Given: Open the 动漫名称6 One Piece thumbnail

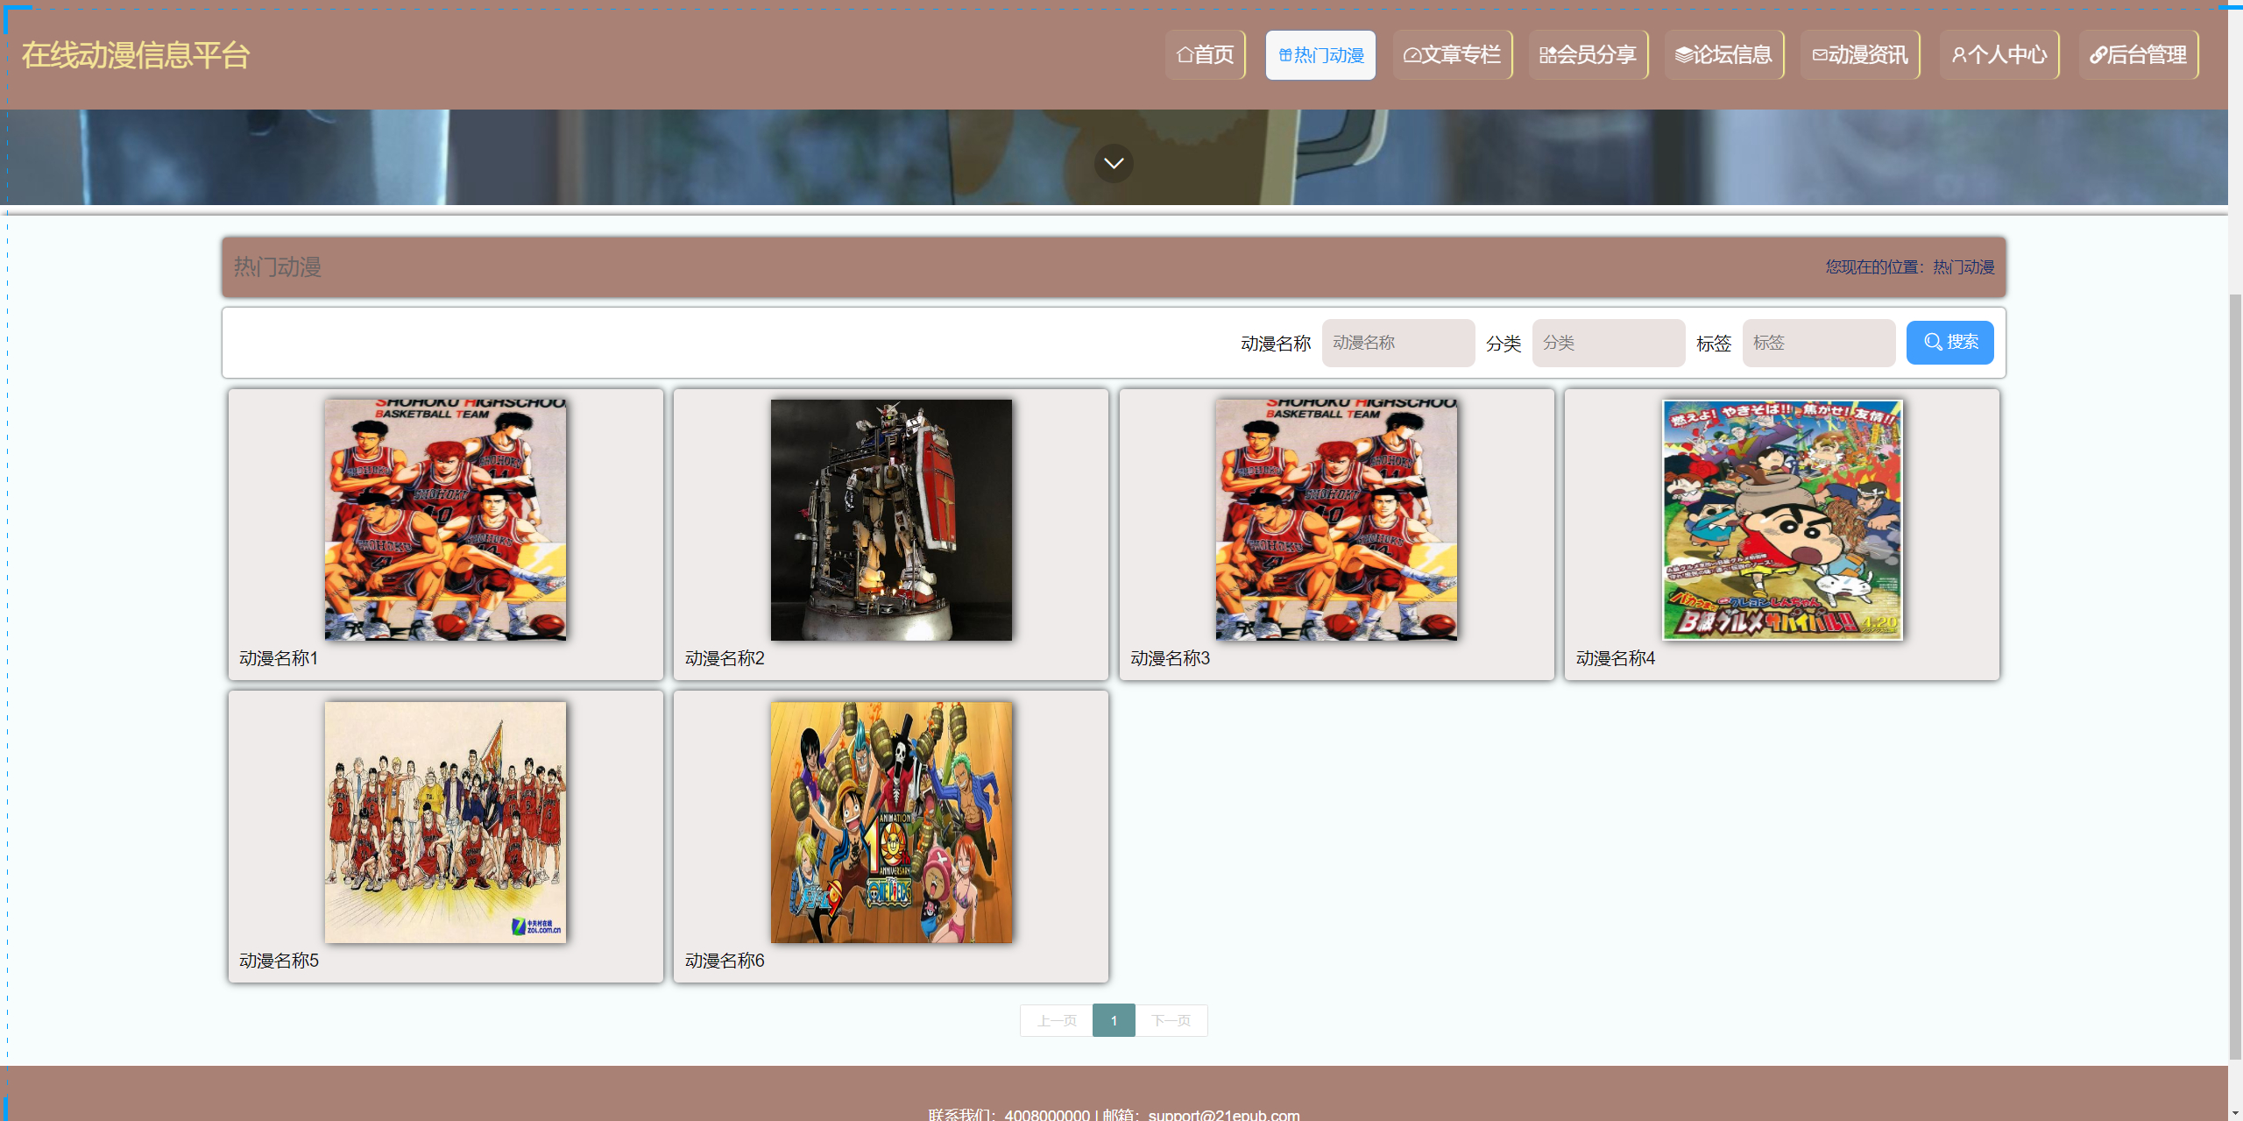Looking at the screenshot, I should click(x=891, y=822).
